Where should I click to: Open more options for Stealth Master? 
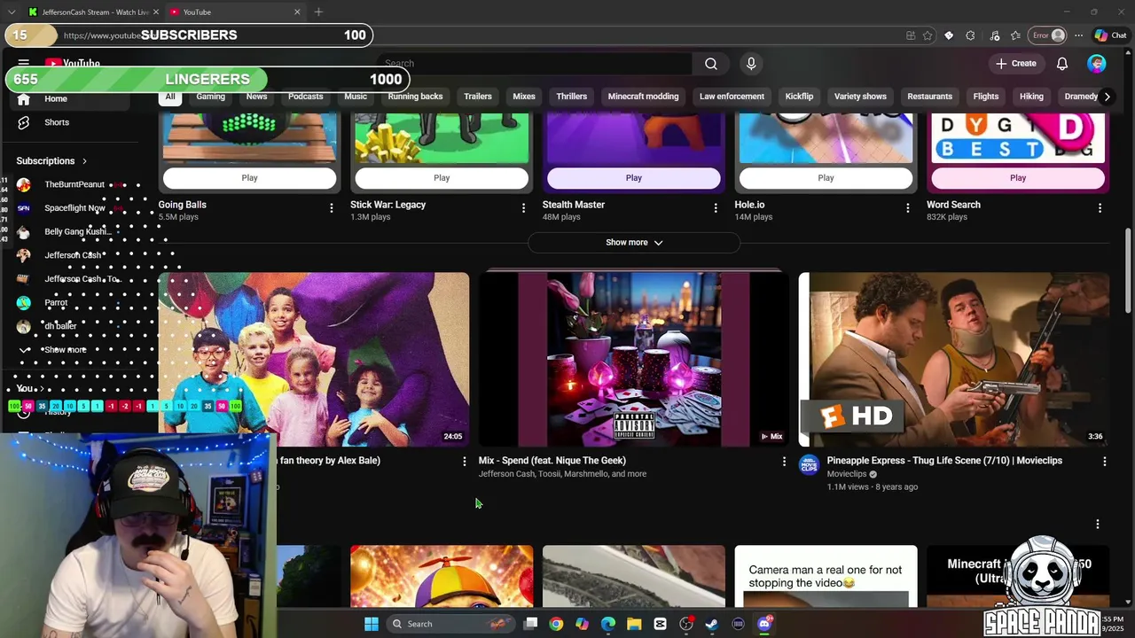(716, 208)
